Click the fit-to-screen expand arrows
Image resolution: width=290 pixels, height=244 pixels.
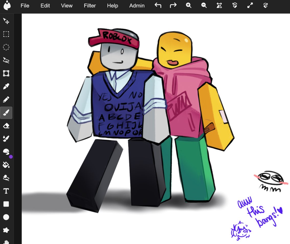click(250, 5)
